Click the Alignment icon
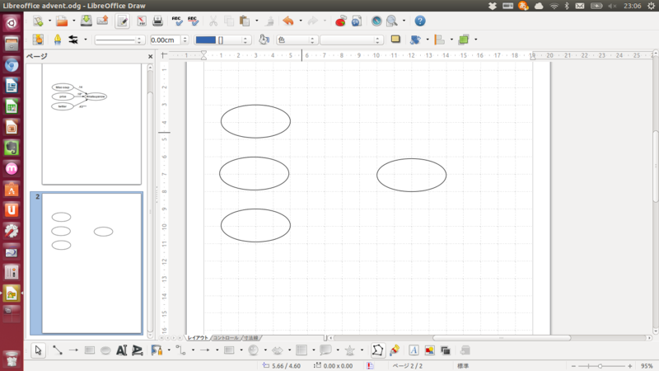The width and height of the screenshot is (659, 371). pos(439,40)
